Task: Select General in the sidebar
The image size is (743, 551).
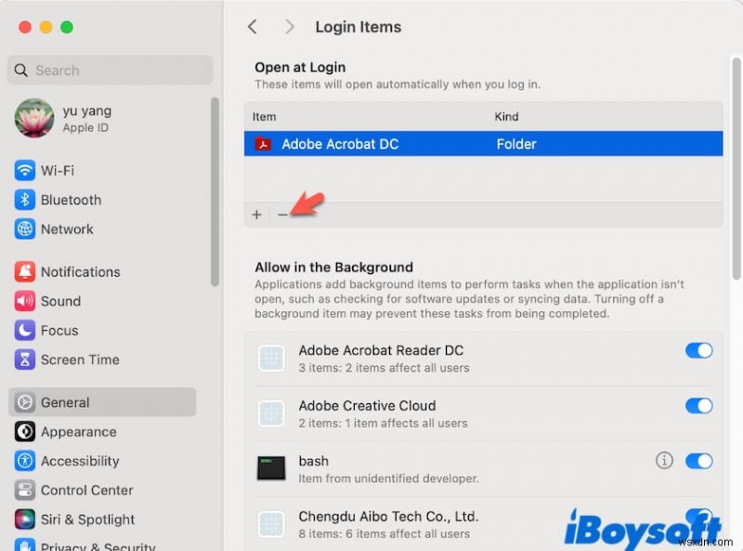Action: pos(102,402)
